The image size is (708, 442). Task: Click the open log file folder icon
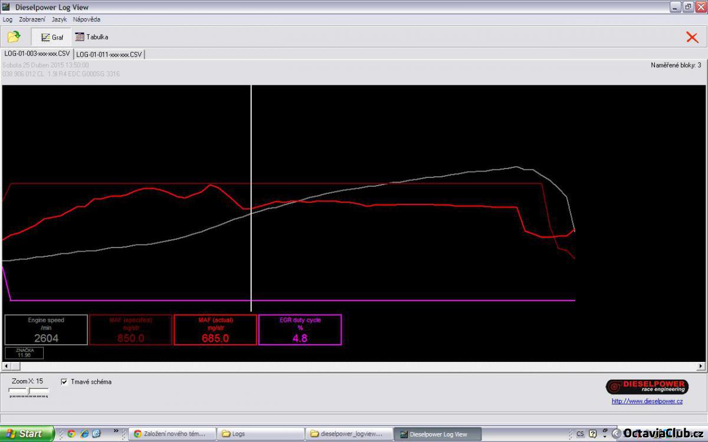pos(14,37)
